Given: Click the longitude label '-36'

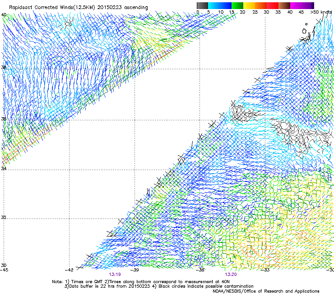Looking at the screenshot, I should (200, 270).
